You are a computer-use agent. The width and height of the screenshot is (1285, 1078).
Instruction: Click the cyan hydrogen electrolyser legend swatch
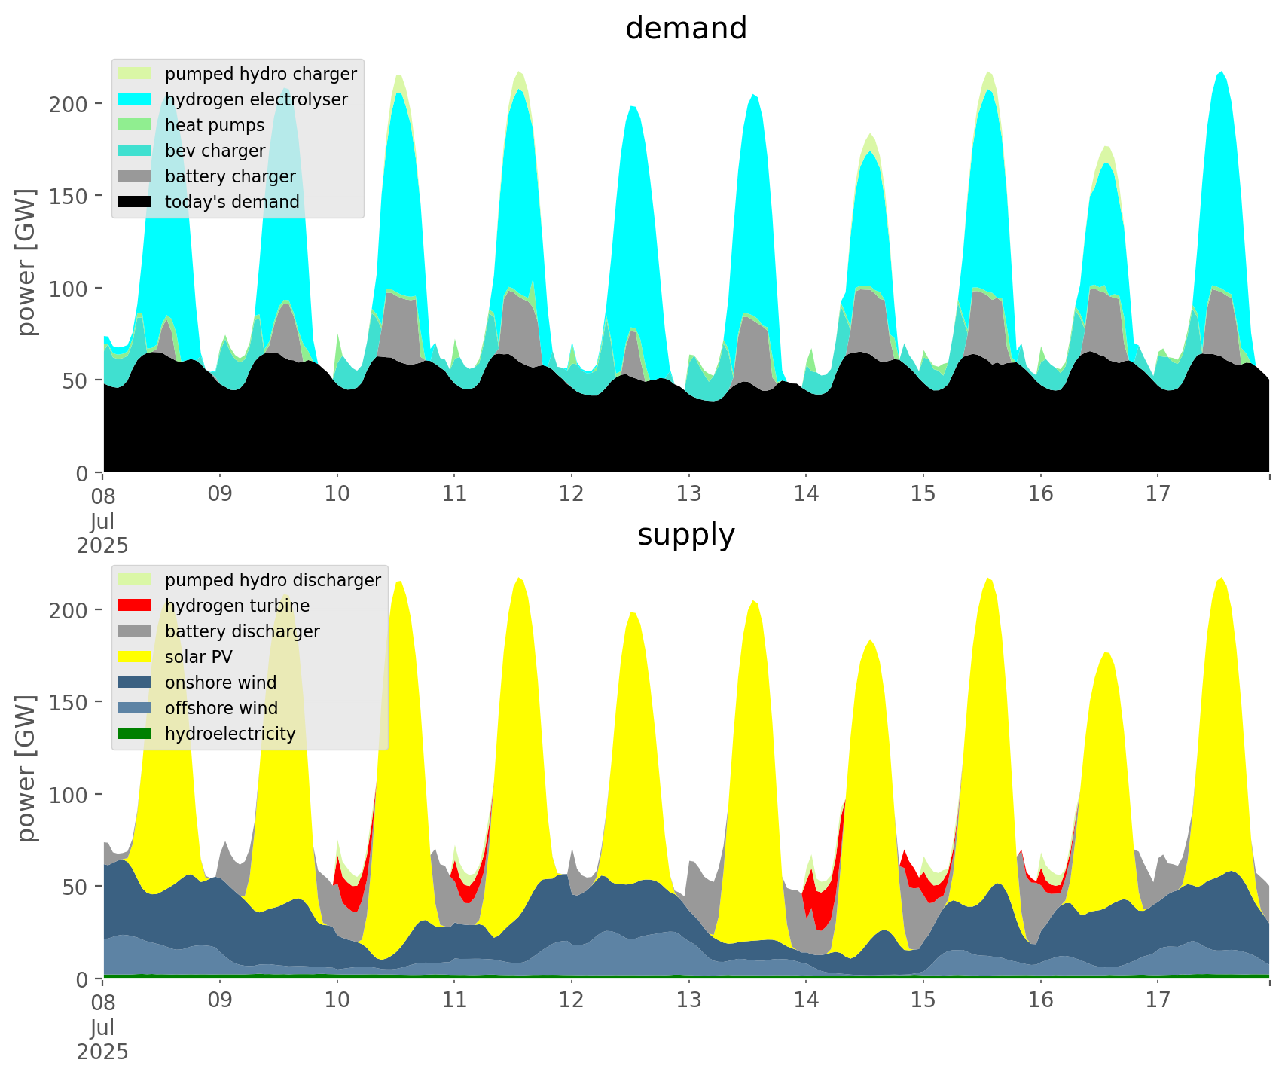click(135, 99)
